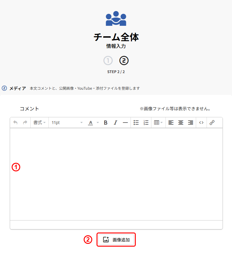Insert a numbered list
232x254 pixels.
point(146,123)
